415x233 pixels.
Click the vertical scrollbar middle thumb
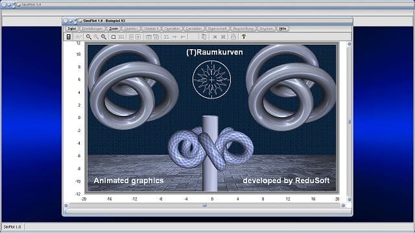349,122
